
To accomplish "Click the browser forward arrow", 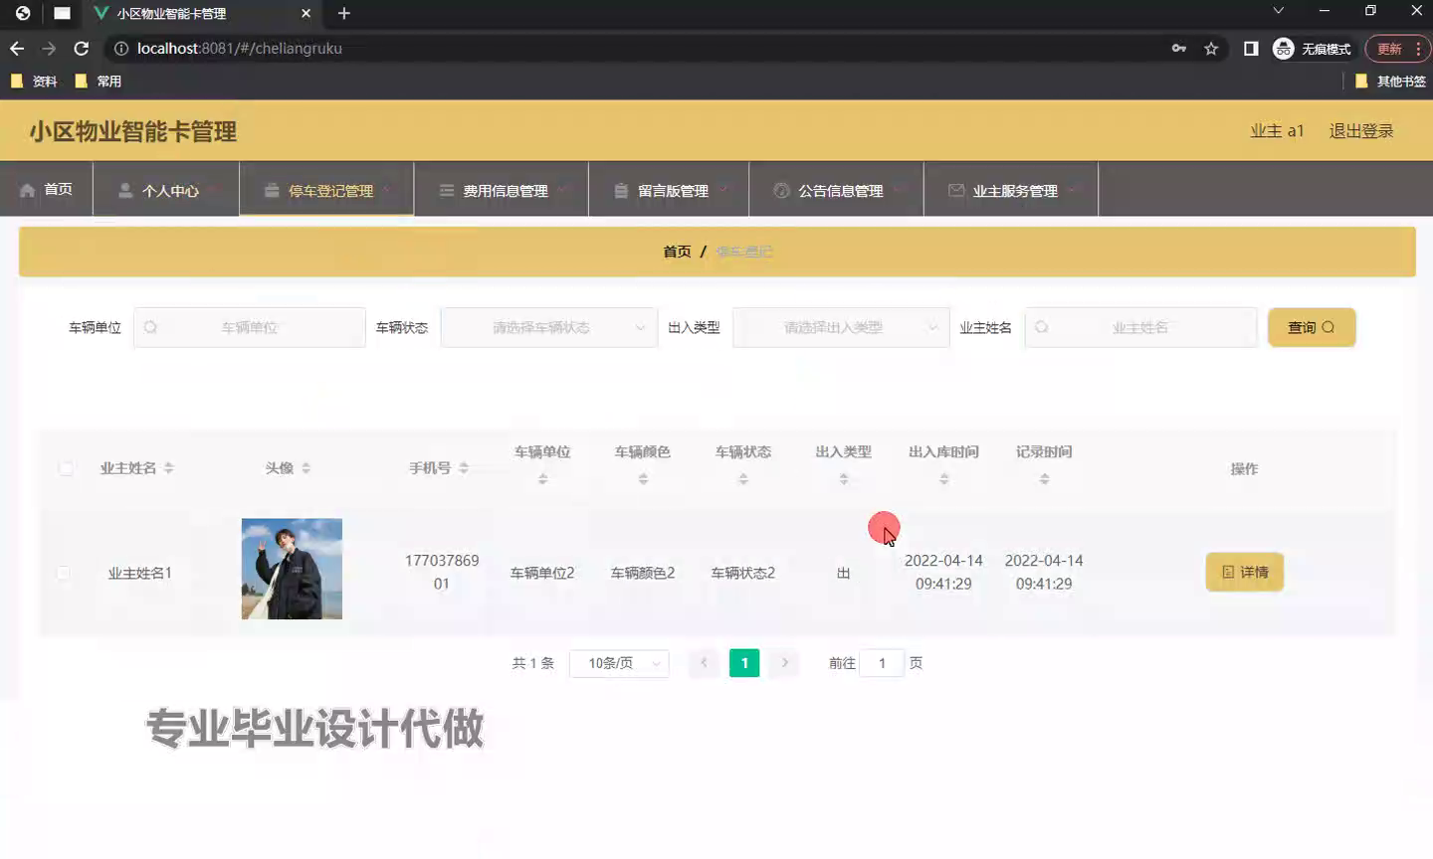I will 49,48.
